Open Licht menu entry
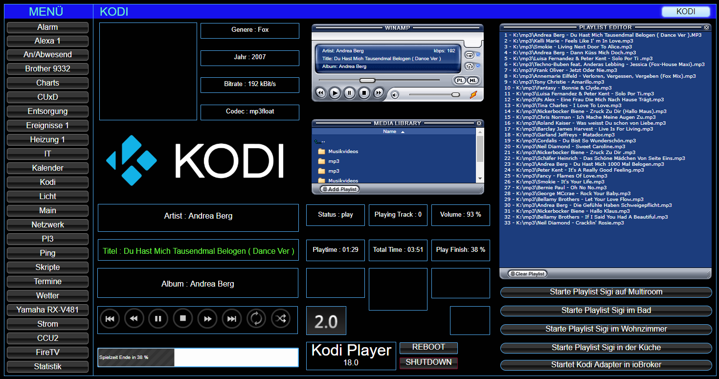719x379 pixels. pyautogui.click(x=47, y=196)
